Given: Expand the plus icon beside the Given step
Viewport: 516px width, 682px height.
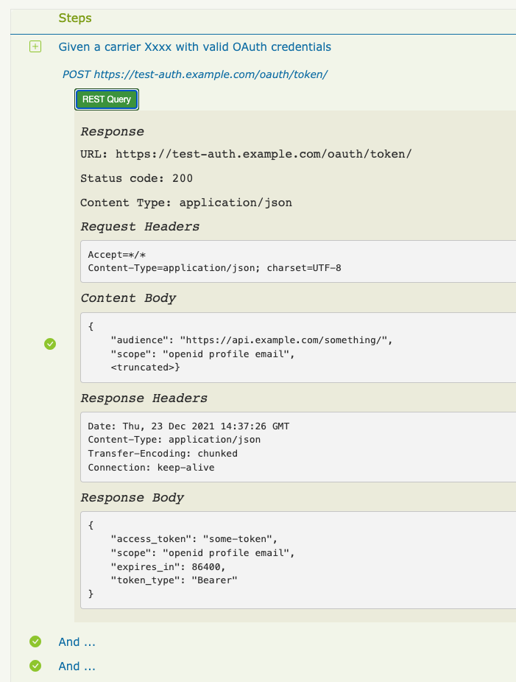Looking at the screenshot, I should (x=35, y=47).
